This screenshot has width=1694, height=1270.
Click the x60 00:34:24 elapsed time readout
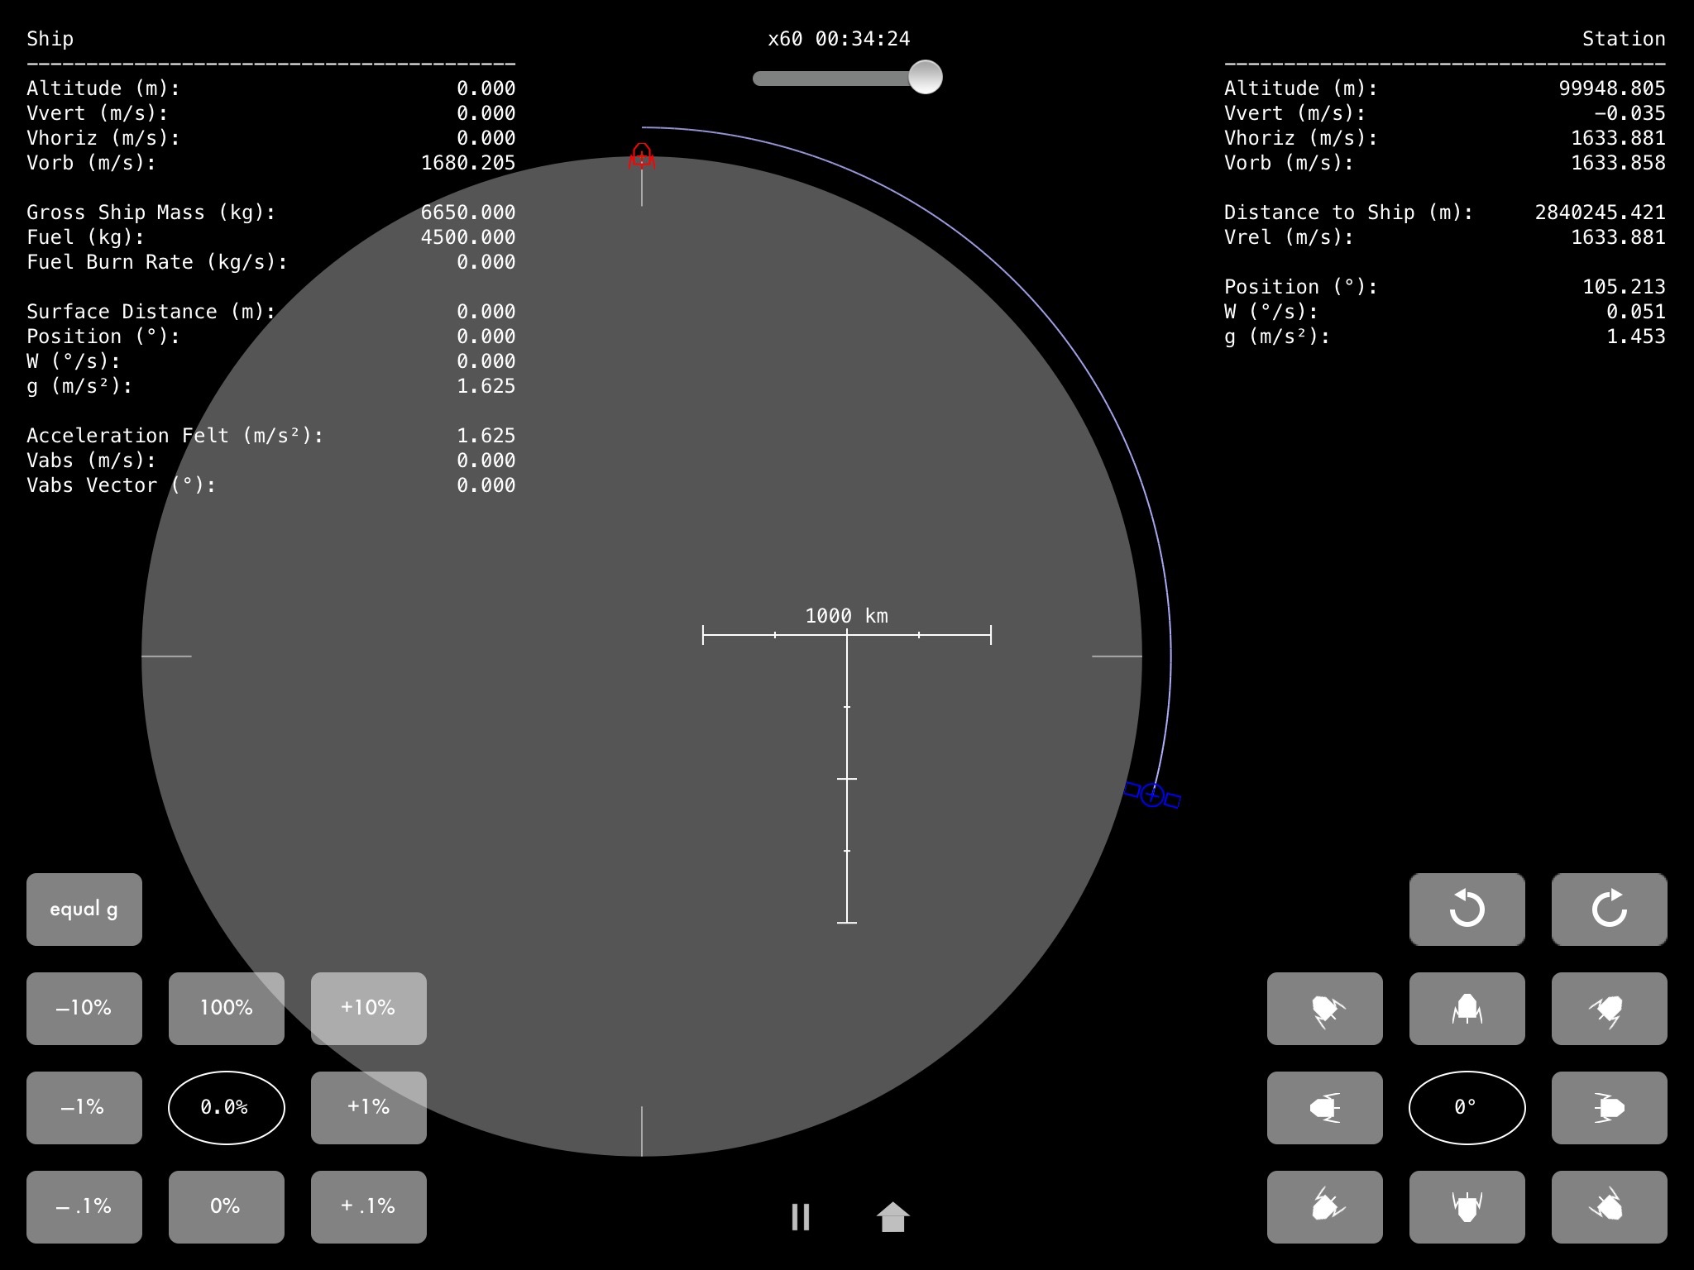tap(839, 39)
